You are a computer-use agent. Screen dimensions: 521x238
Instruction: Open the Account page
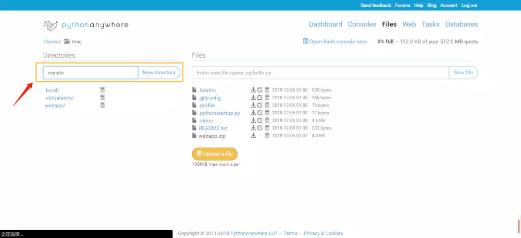point(449,5)
